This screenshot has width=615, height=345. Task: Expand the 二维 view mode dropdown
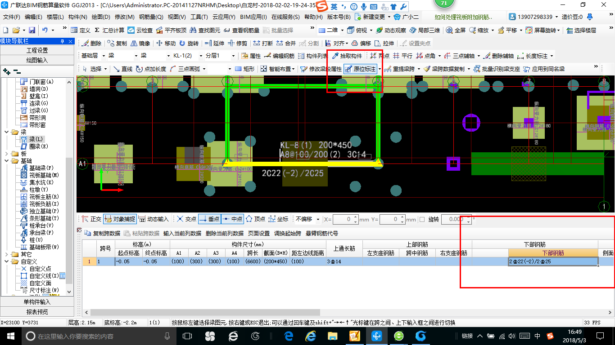point(342,30)
